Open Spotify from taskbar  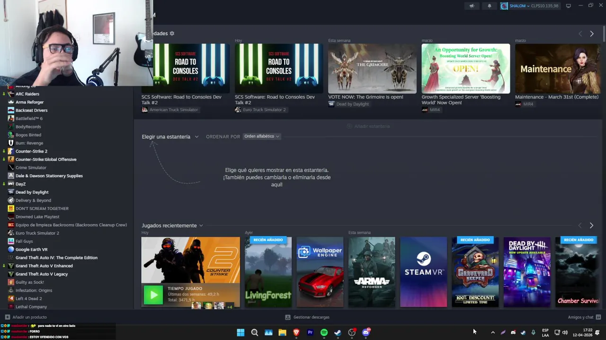324,332
